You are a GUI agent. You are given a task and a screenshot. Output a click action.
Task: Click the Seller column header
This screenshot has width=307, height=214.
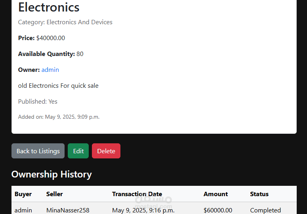55,194
